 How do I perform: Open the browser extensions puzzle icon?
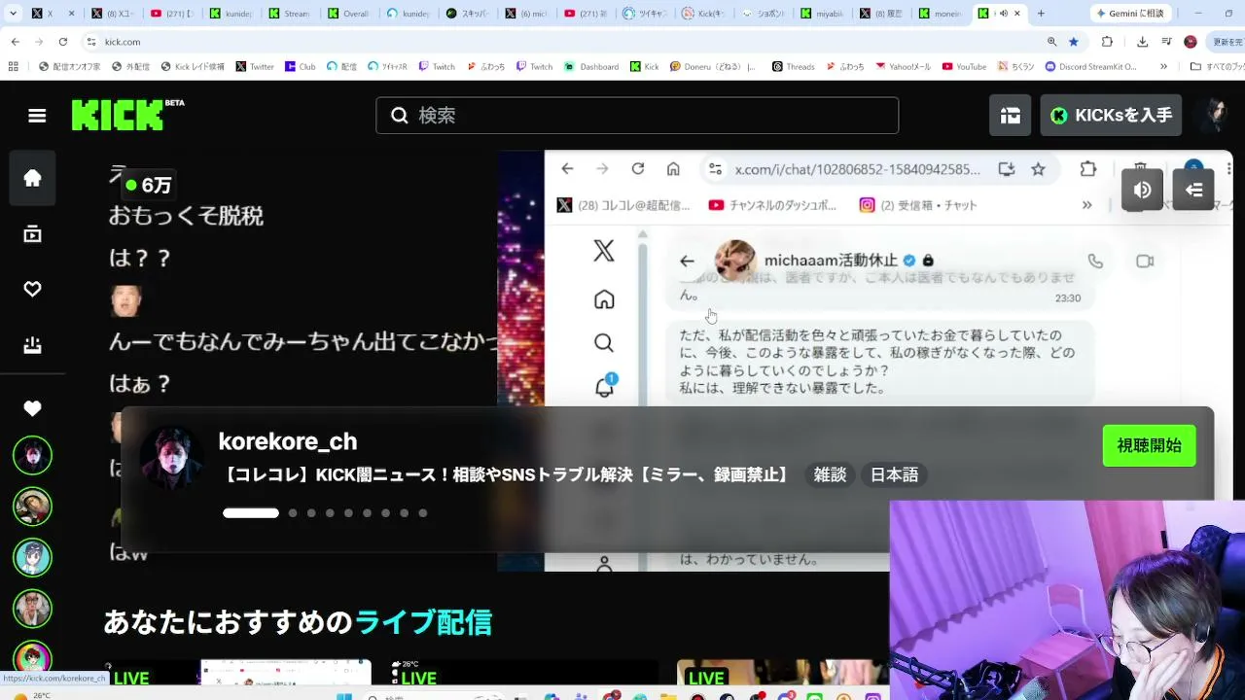point(1107,42)
